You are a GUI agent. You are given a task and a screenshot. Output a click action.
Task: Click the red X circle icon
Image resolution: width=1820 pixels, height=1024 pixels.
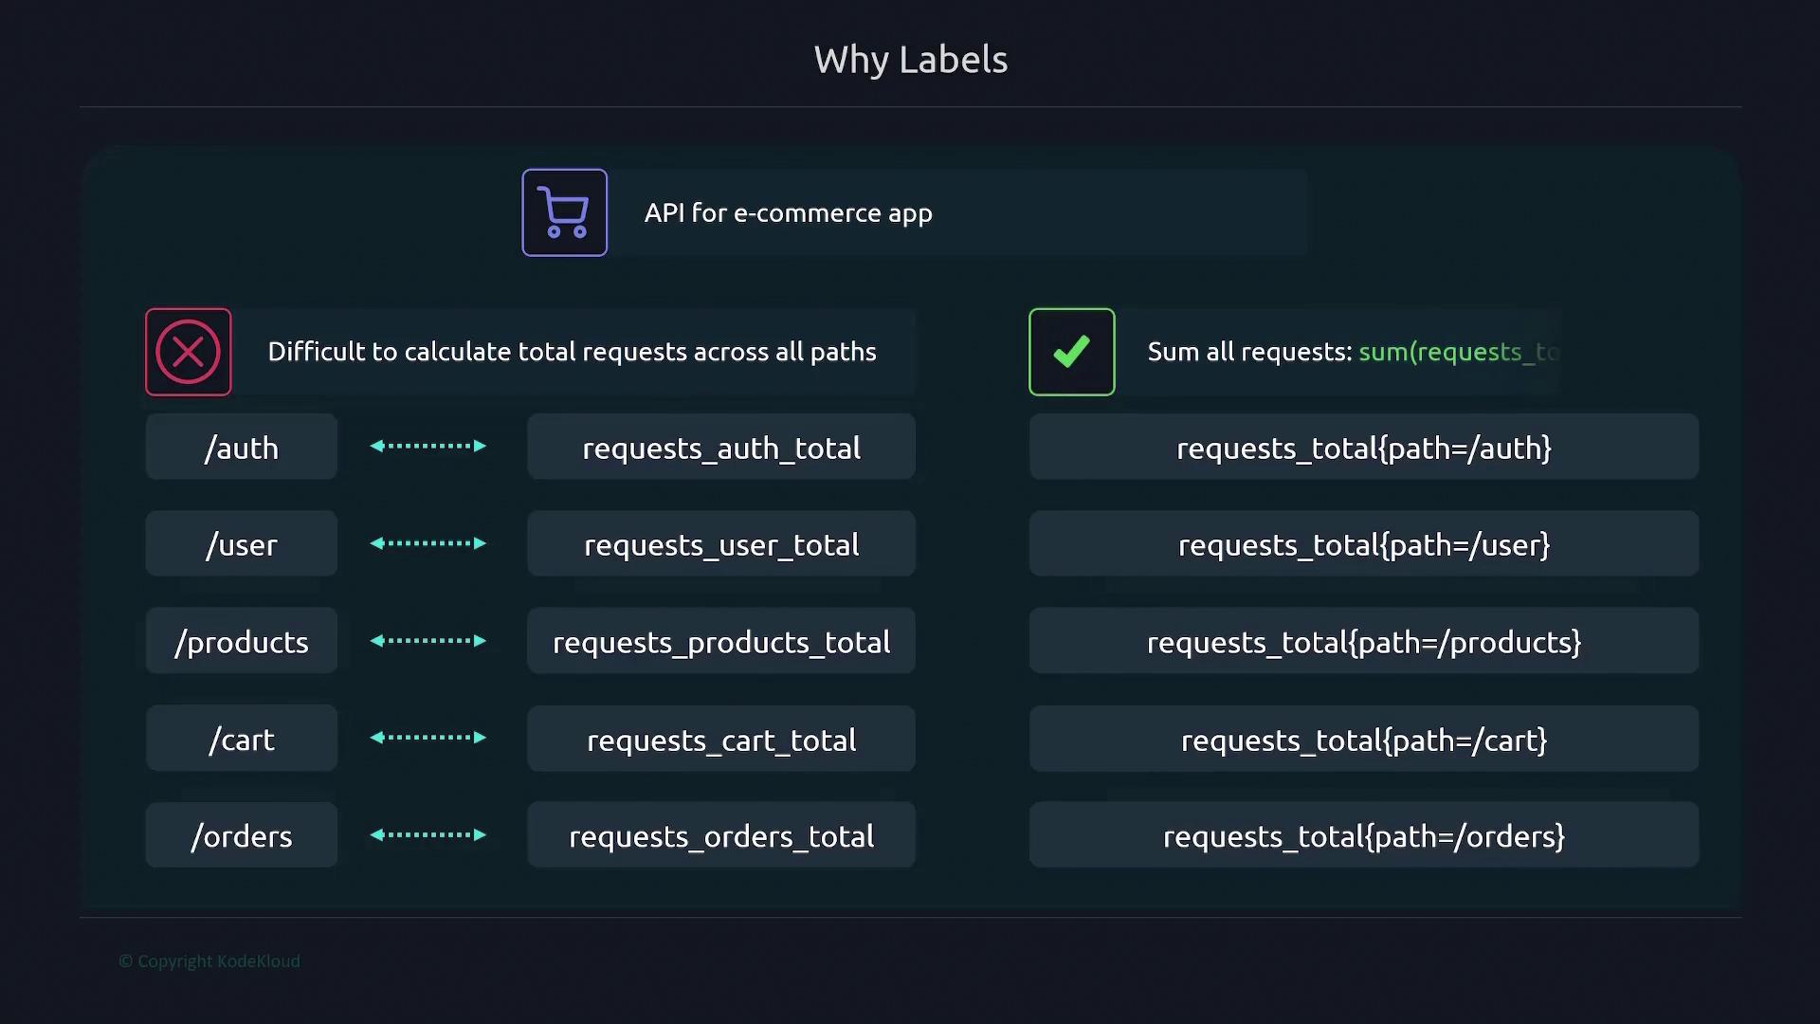[188, 352]
